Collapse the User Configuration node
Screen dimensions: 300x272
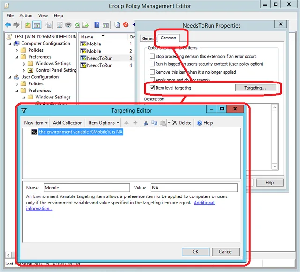pos(10,77)
